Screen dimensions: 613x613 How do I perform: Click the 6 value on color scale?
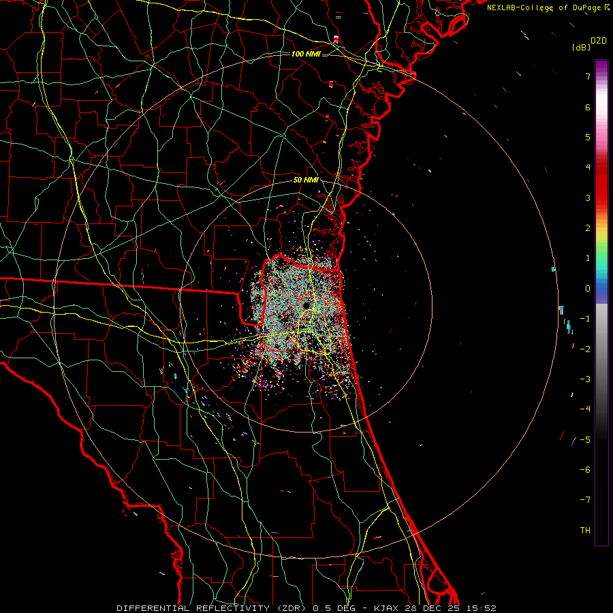pos(588,107)
